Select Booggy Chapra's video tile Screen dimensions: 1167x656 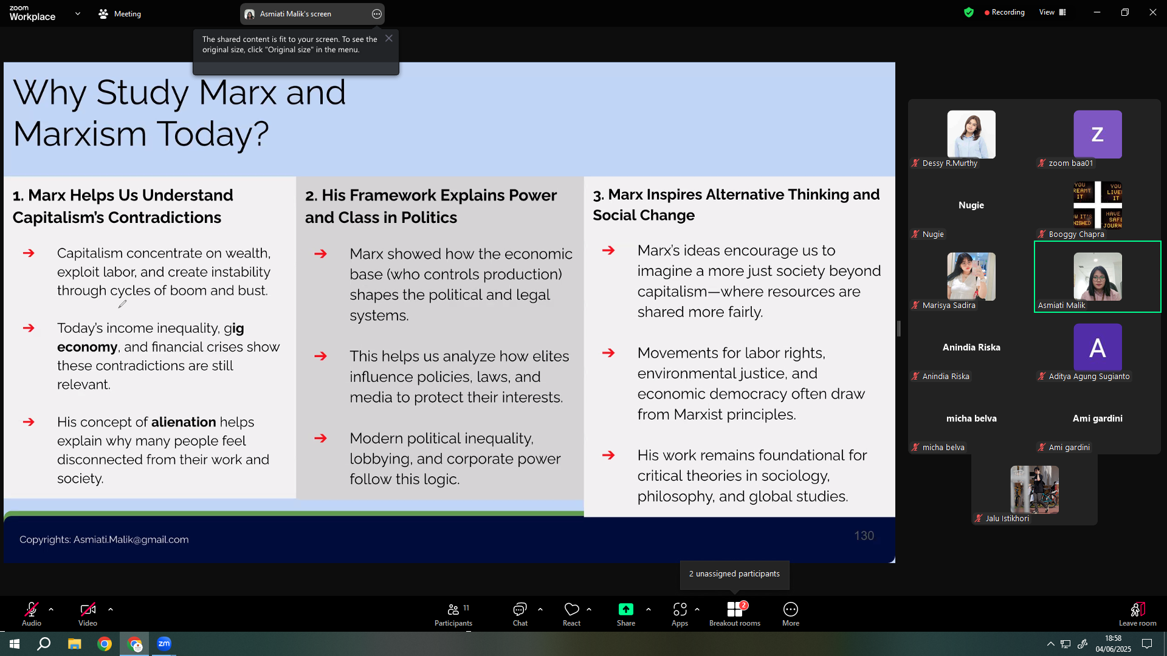(1098, 206)
